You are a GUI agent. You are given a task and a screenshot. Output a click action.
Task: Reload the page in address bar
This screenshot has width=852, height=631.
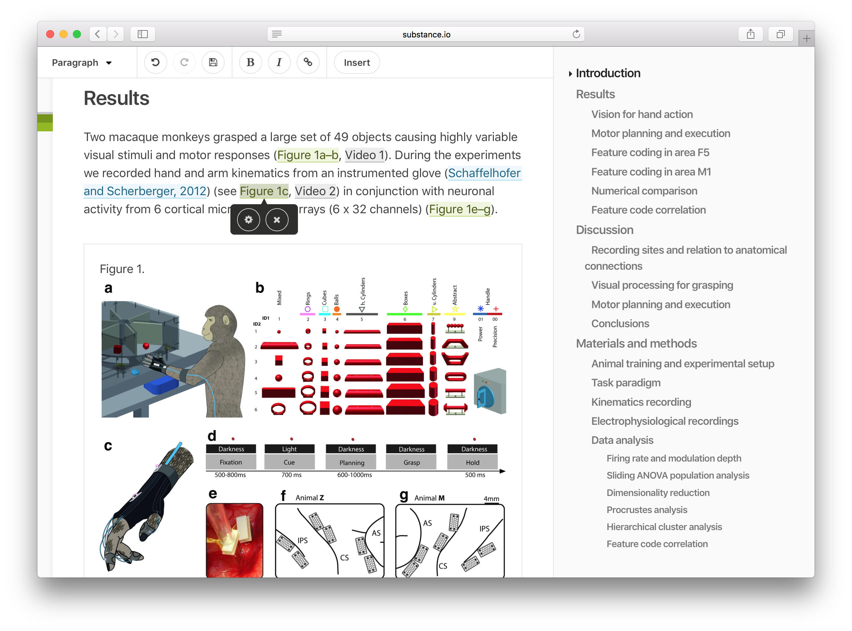coord(576,34)
